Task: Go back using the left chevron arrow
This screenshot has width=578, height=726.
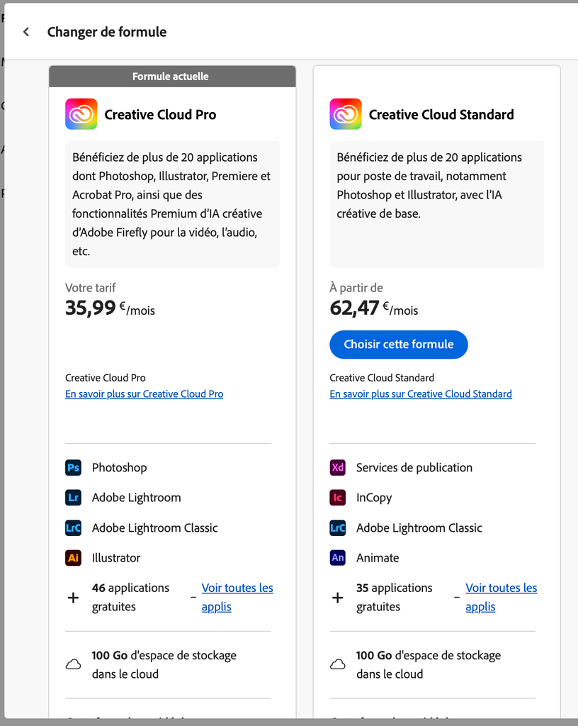Action: [x=26, y=31]
